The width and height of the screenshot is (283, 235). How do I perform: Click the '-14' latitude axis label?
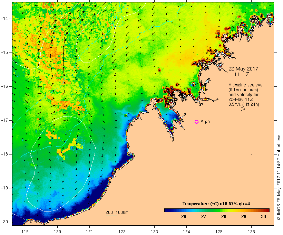tap(4, 19)
